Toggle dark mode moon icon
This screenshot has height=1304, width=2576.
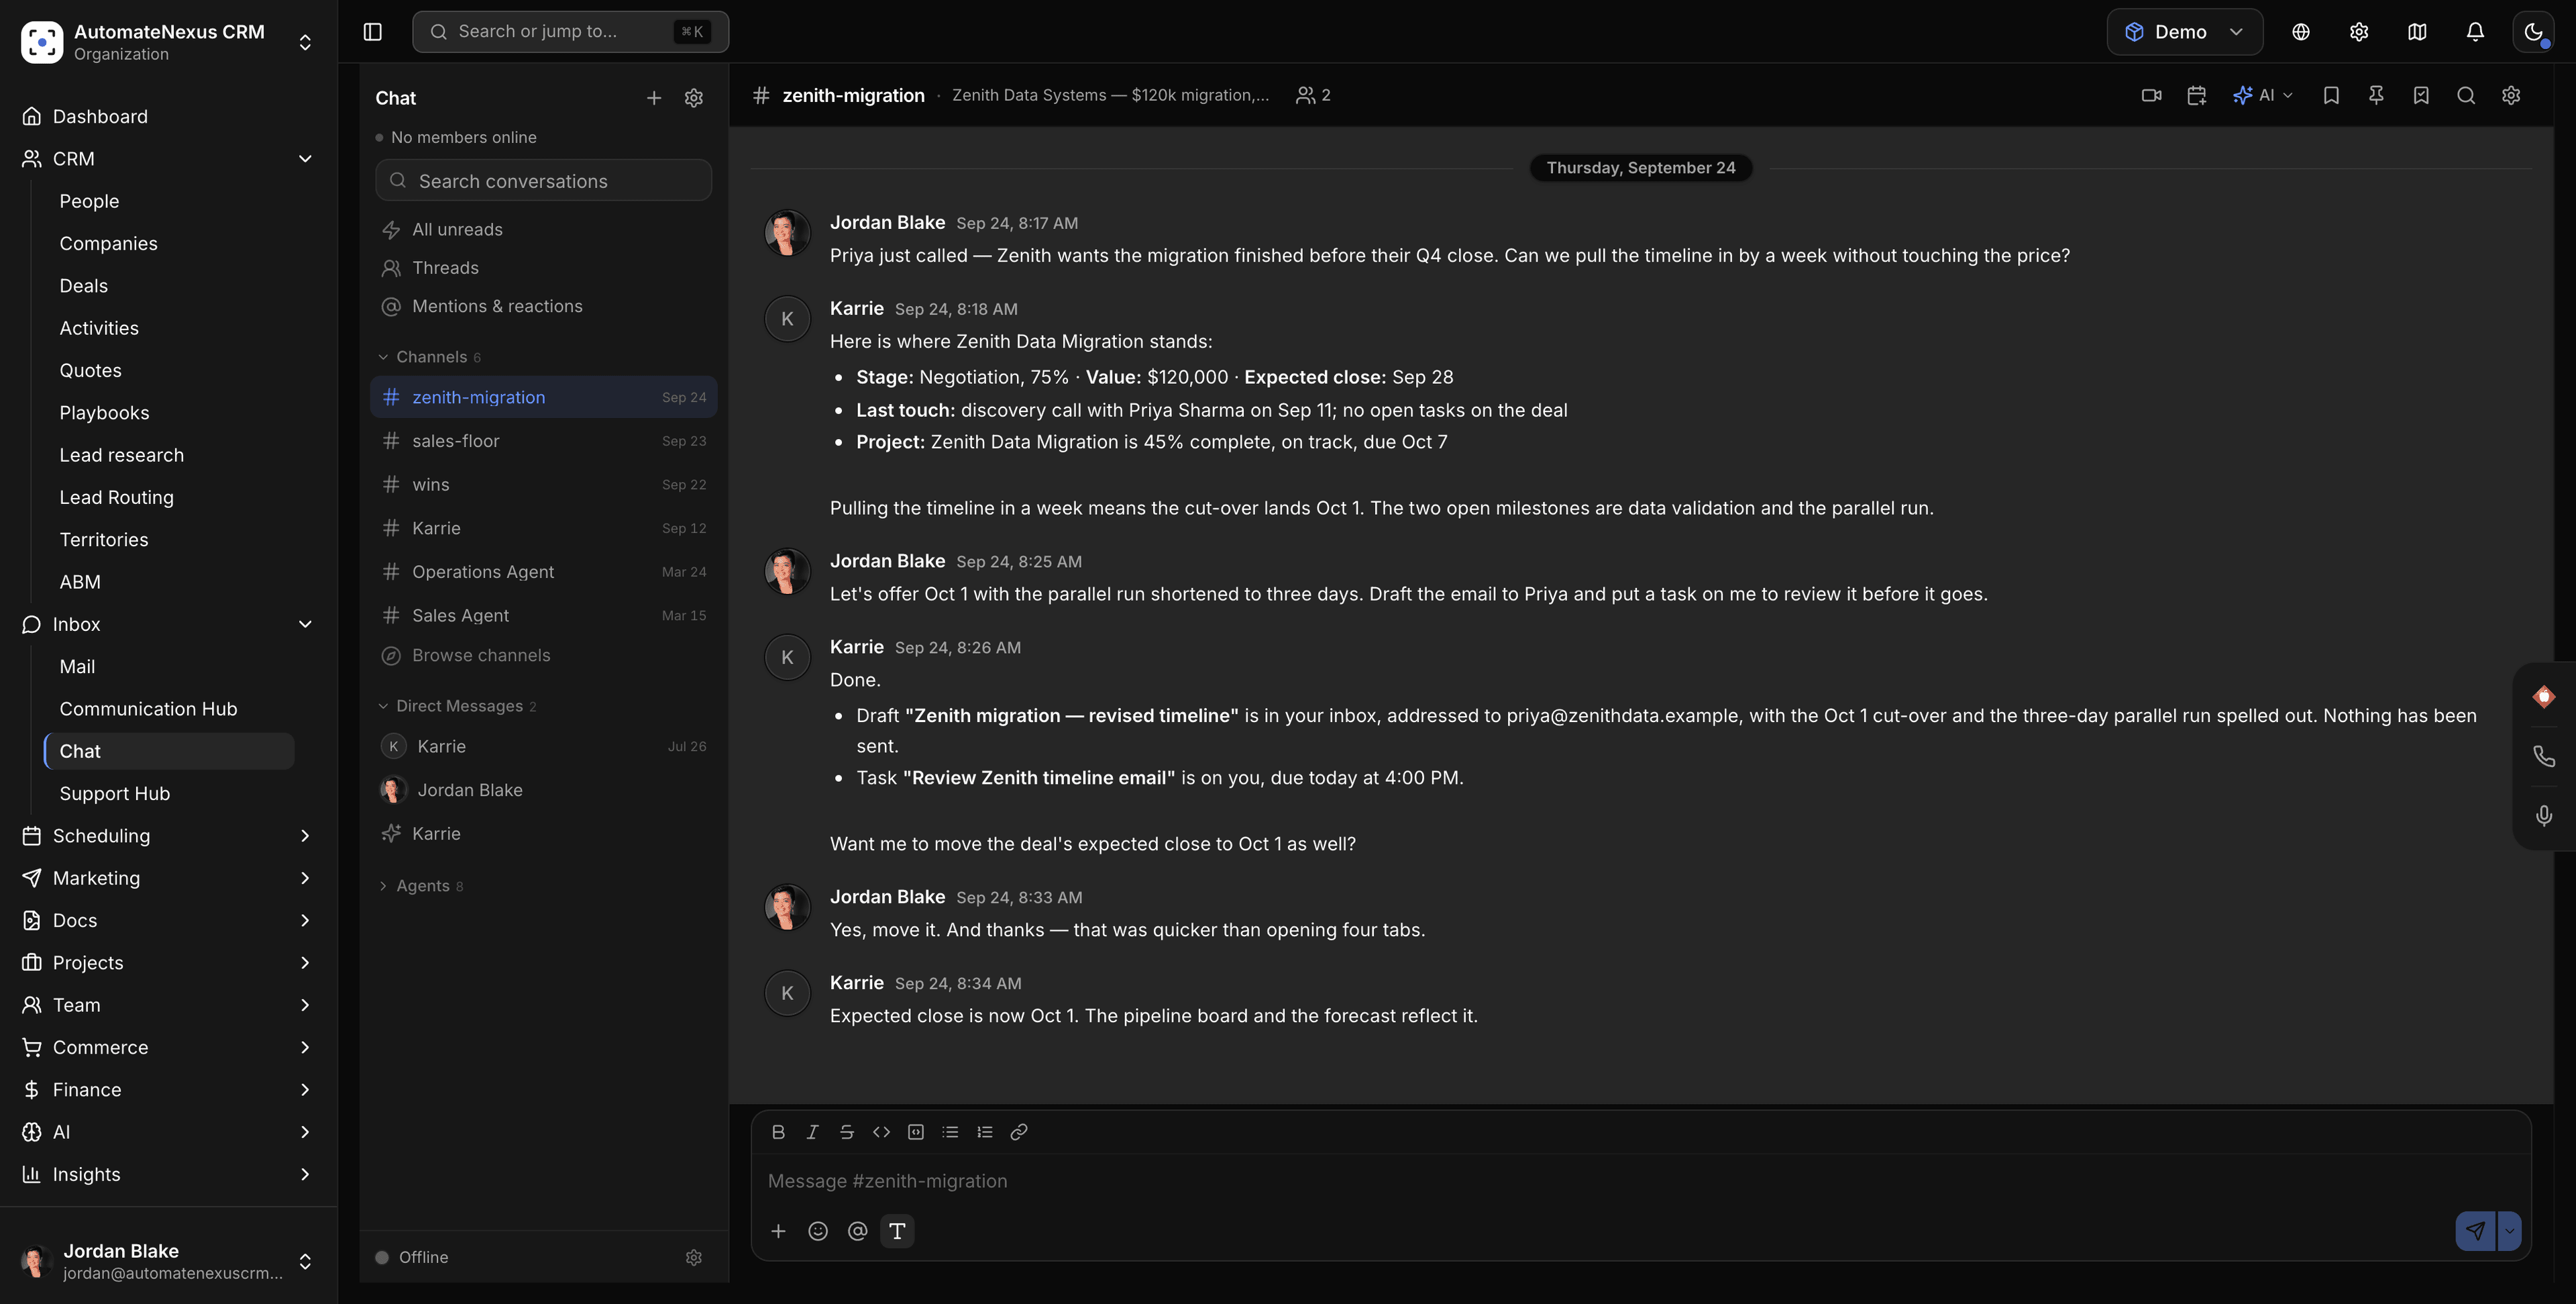coord(2533,32)
